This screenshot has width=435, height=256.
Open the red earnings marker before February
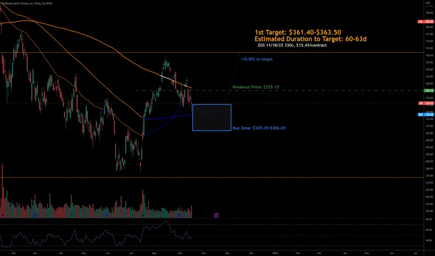tap(2, 216)
